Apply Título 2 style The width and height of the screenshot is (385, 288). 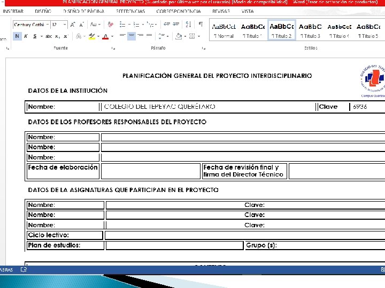(x=282, y=30)
